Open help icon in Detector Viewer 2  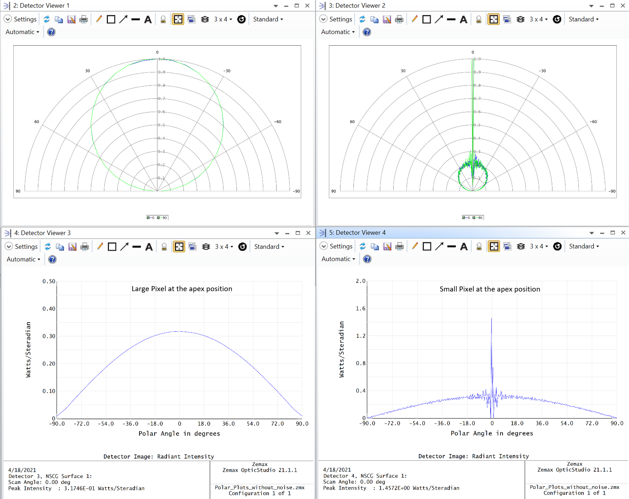367,32
